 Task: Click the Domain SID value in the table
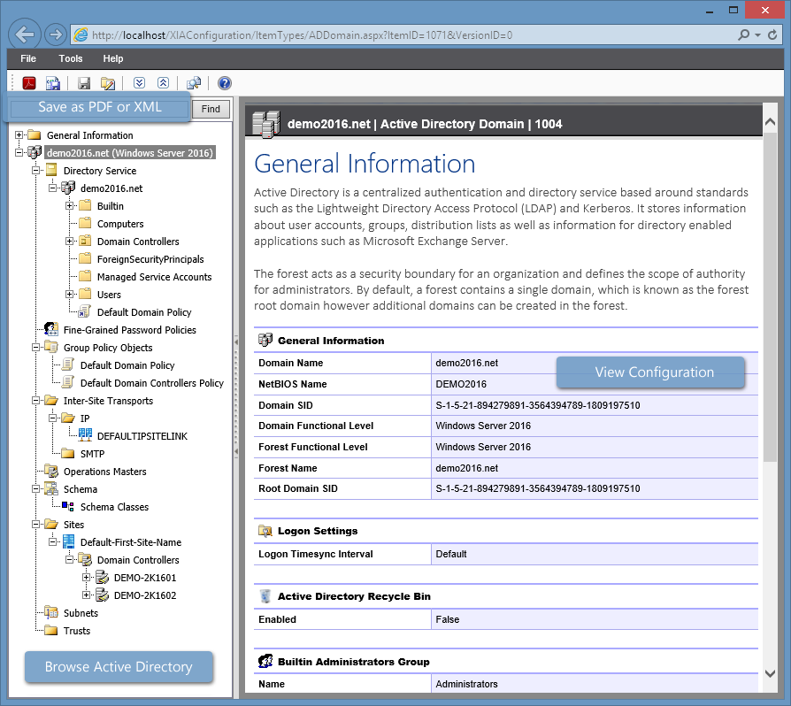[538, 405]
